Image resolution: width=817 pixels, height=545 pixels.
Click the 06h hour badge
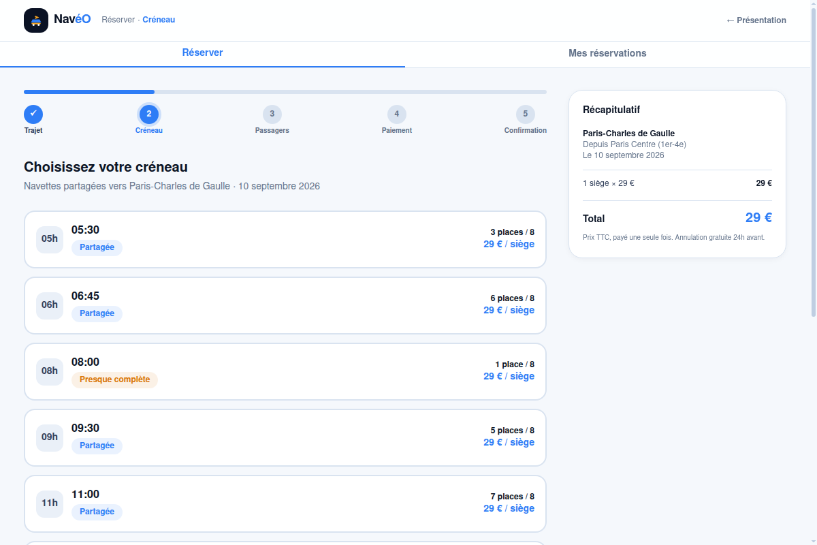point(50,305)
